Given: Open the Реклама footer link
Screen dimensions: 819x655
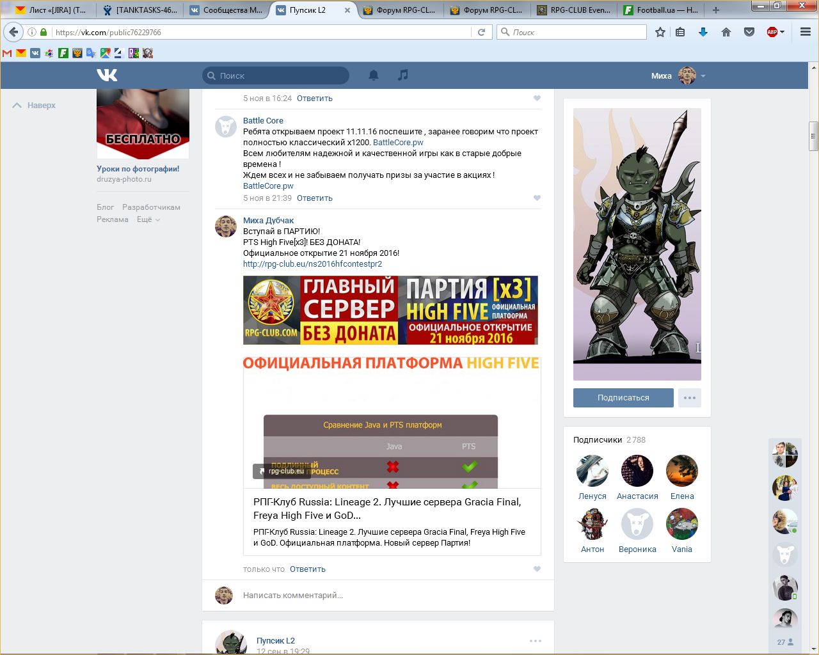Looking at the screenshot, I should click(x=113, y=219).
